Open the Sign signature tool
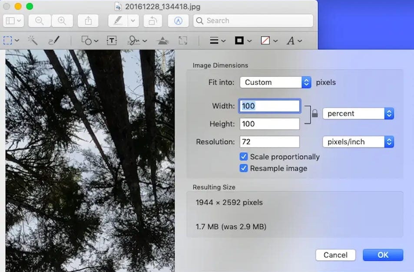Screen dimensions: 414x272 tap(134, 40)
